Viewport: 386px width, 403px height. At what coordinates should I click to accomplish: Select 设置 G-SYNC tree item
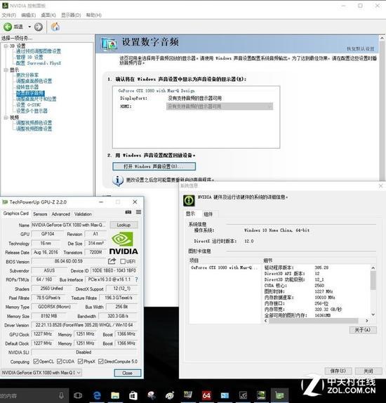[x=29, y=105]
